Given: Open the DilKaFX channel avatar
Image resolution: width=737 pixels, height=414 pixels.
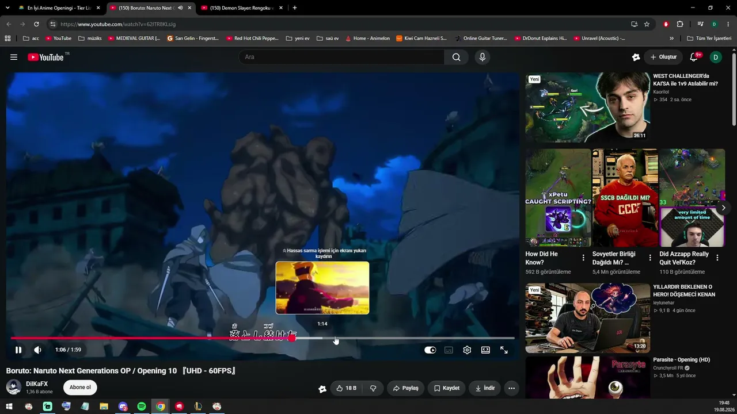Looking at the screenshot, I should [x=13, y=388].
